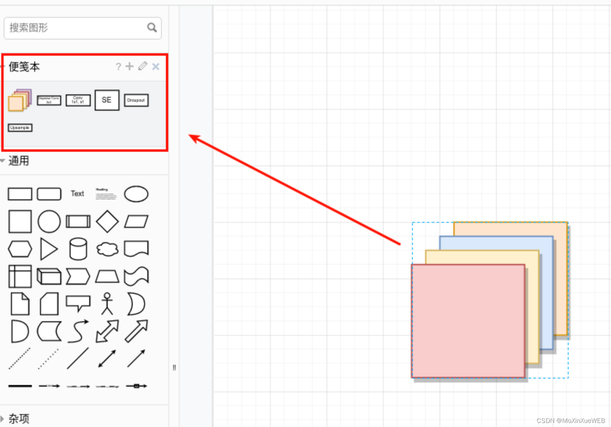Screen dimensions: 611x427
Task: Pick the thin bidirectional connector
Action: pyautogui.click(x=107, y=358)
